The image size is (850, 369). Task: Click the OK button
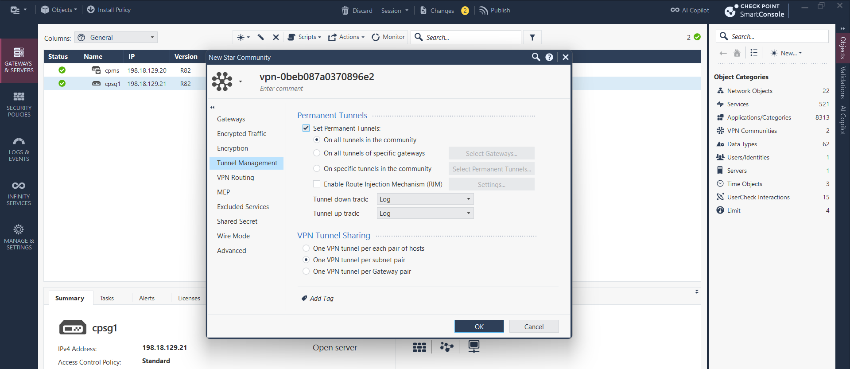tap(479, 326)
